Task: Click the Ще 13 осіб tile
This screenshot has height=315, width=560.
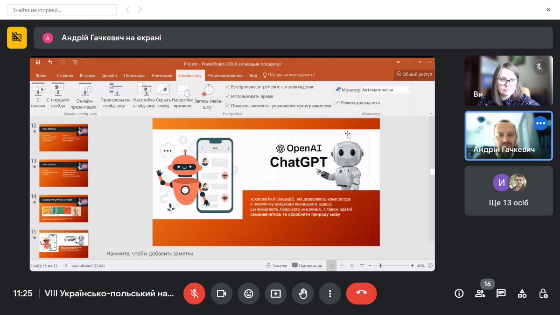Action: pos(509,190)
